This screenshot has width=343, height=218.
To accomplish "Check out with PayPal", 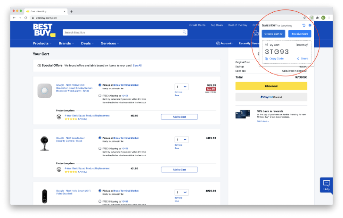I will click(x=271, y=97).
